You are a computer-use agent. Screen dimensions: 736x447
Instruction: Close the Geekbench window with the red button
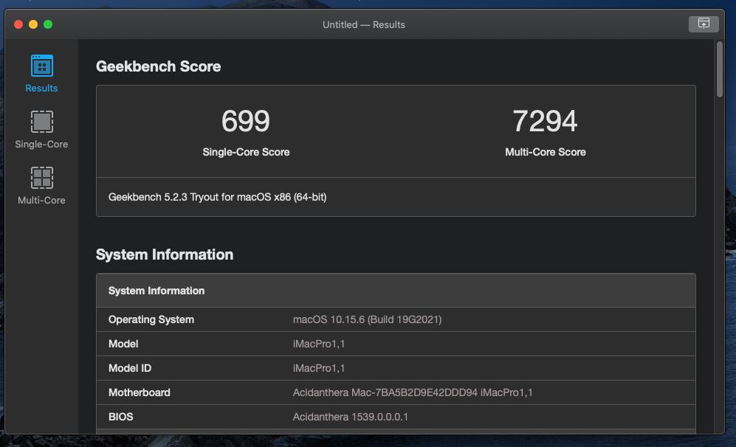(x=18, y=24)
